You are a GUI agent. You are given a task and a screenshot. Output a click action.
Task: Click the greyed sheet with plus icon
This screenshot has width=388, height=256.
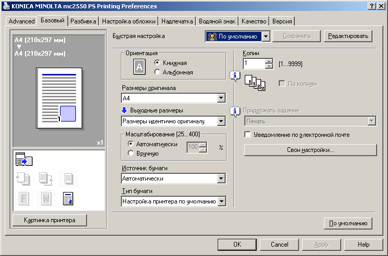pos(23,178)
